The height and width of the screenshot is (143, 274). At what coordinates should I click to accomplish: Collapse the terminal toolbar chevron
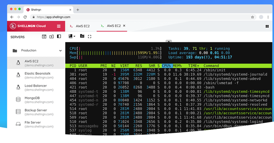(x=169, y=41)
